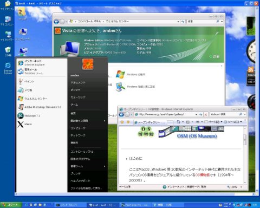Image resolution: width=260 pixels, height=208 pixels.
Task: Open ピクチャ in the start menu
Action: 75,90
